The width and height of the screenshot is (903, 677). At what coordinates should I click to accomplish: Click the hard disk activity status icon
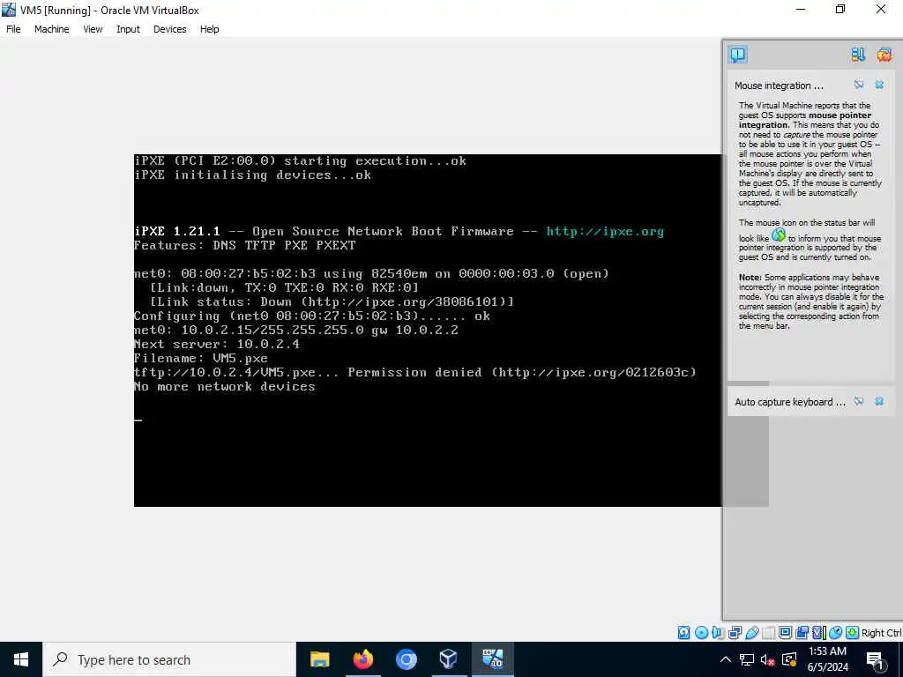coord(683,633)
